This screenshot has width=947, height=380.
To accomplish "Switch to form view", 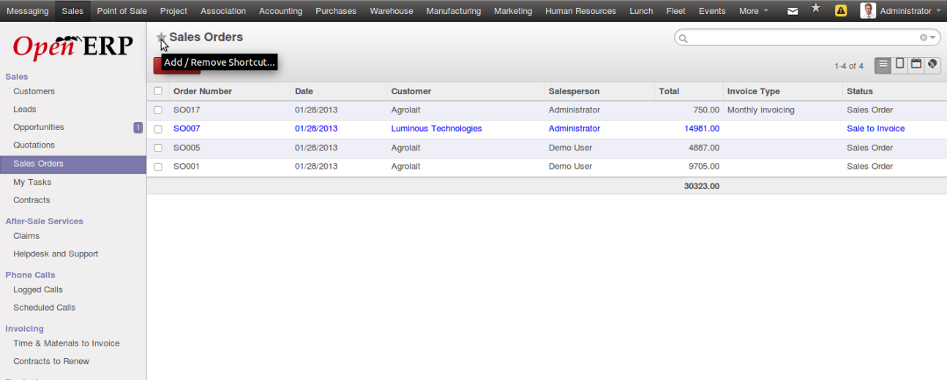I will pos(900,64).
